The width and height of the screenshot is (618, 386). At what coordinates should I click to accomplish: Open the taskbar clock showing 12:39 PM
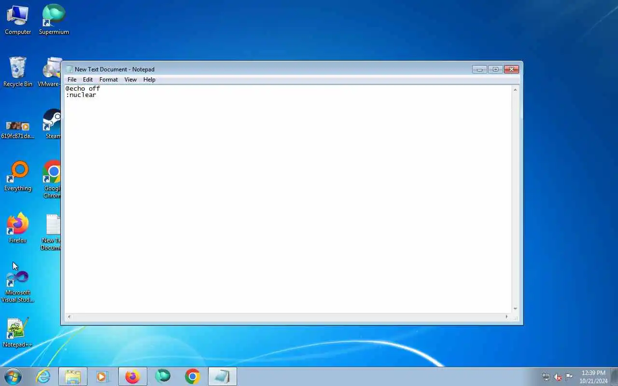pyautogui.click(x=593, y=377)
